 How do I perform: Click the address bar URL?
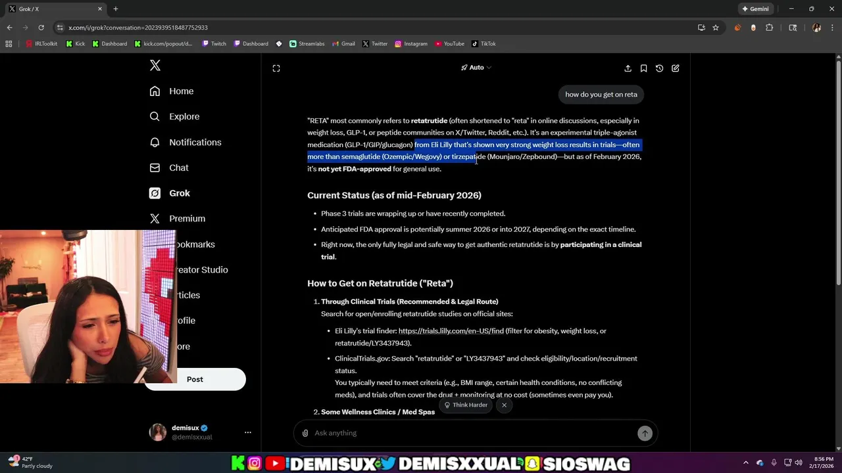click(x=138, y=28)
